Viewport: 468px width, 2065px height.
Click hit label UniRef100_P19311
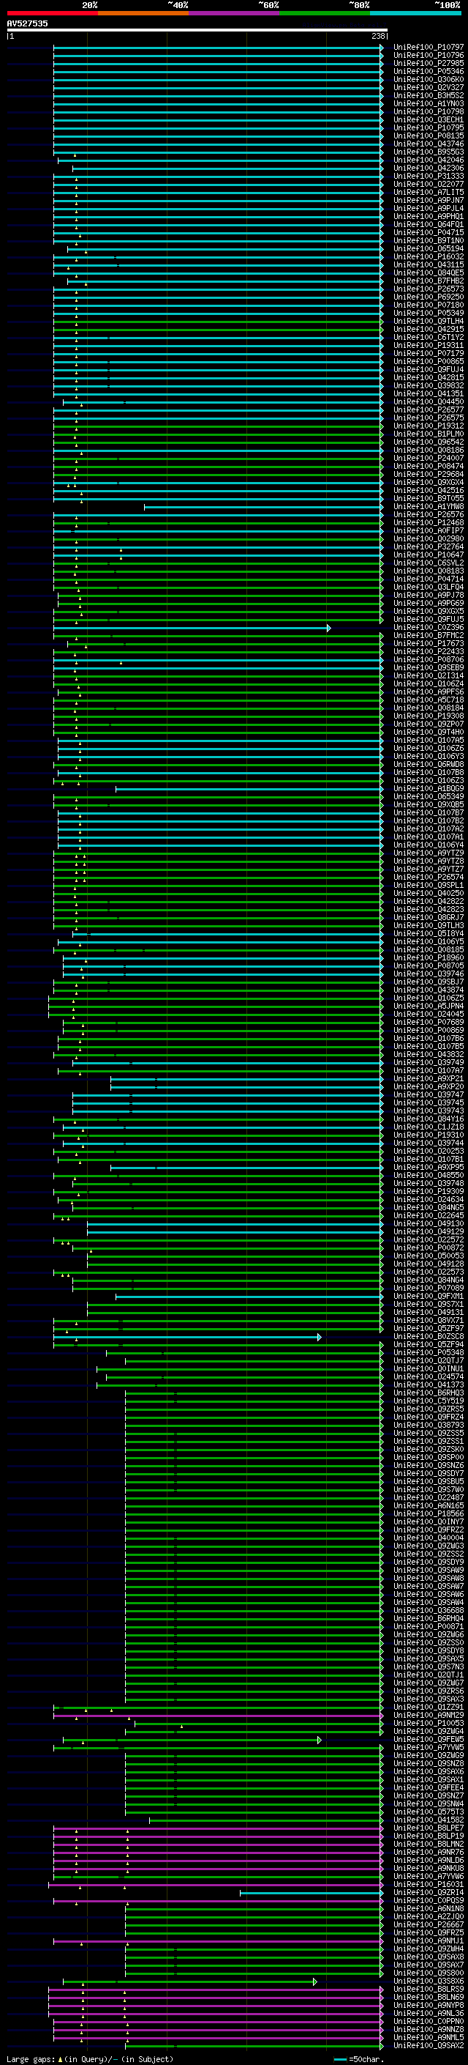(429, 346)
